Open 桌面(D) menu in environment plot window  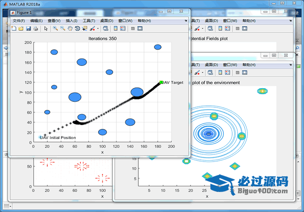pos(211,65)
